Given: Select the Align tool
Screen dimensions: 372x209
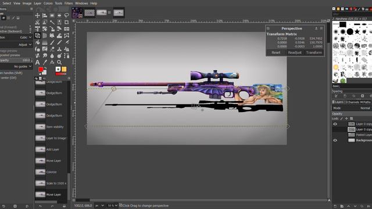Looking at the screenshot, I should (x=45, y=16).
